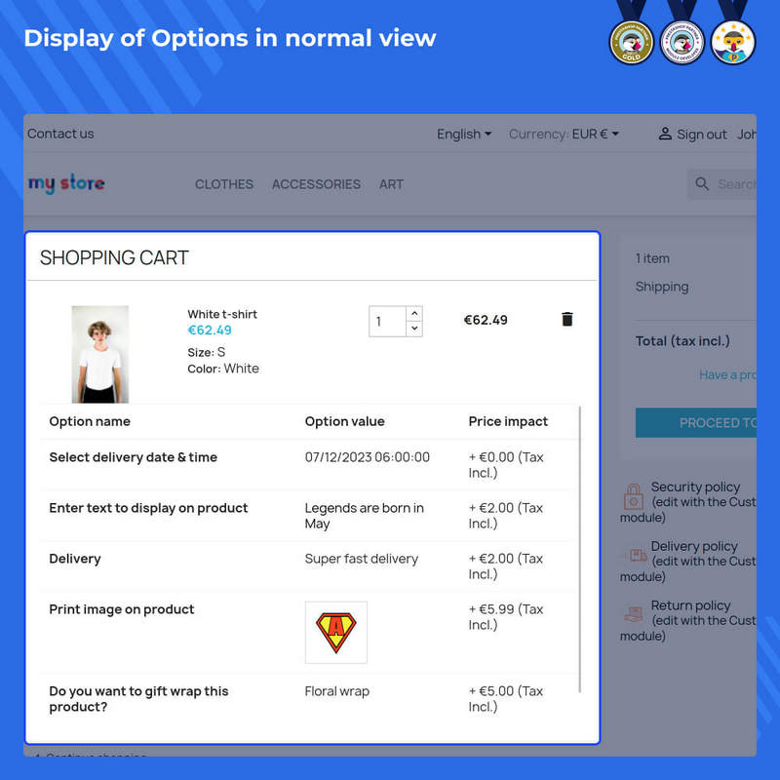Click the module developer medal badge

(x=682, y=42)
